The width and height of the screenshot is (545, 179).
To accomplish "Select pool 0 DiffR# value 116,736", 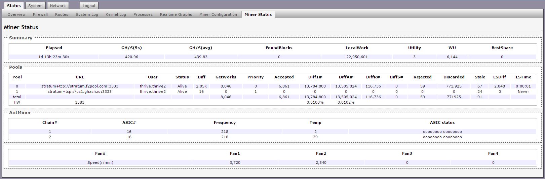I will coord(373,86).
